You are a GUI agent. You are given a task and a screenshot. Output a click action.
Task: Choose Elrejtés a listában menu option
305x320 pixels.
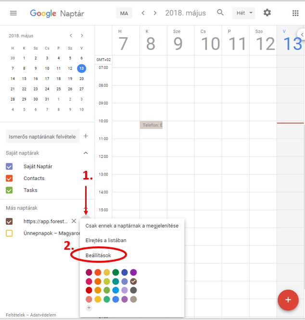point(105,240)
